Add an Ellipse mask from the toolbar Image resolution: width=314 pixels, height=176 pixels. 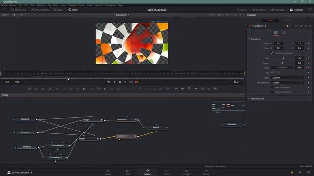click(x=133, y=88)
